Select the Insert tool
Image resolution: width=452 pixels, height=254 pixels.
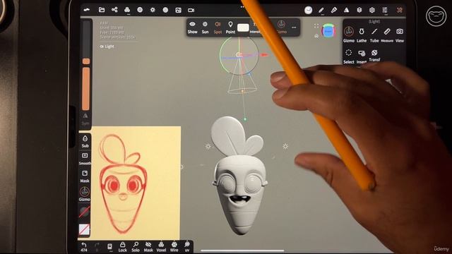[362, 56]
